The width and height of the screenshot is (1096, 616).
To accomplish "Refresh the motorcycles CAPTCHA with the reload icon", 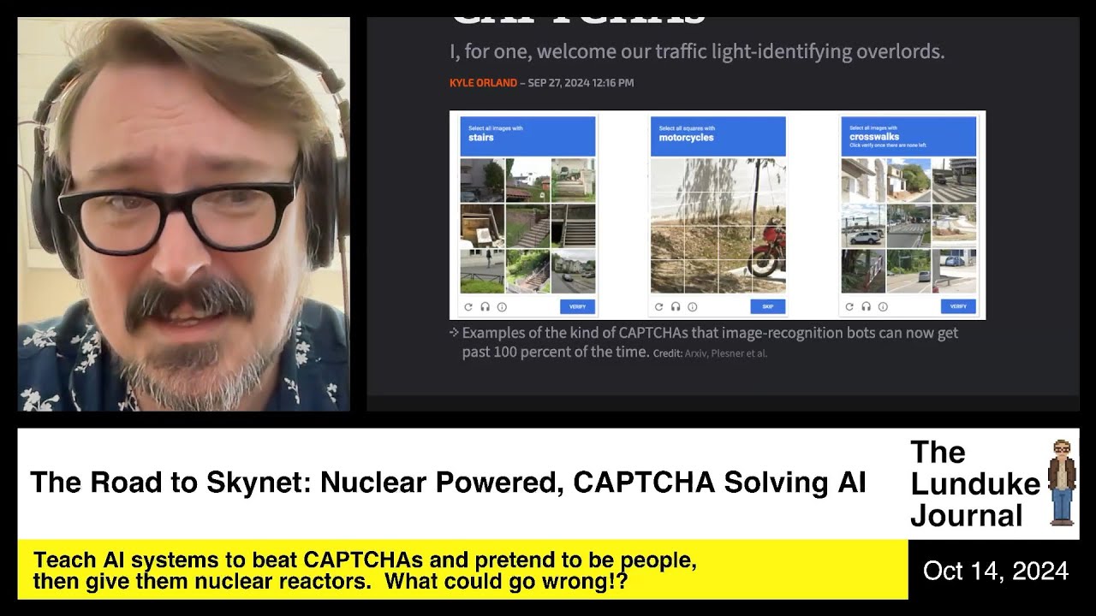I will [x=659, y=306].
